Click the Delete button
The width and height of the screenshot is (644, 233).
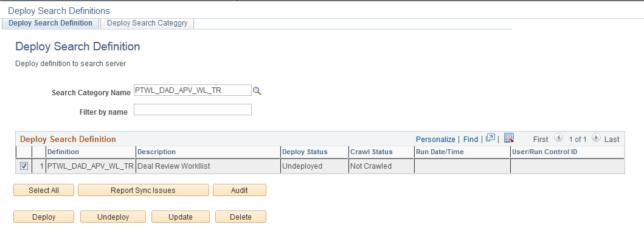[x=241, y=217]
